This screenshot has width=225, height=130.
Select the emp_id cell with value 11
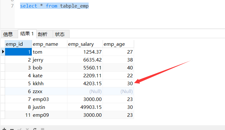pyautogui.click(x=18, y=115)
